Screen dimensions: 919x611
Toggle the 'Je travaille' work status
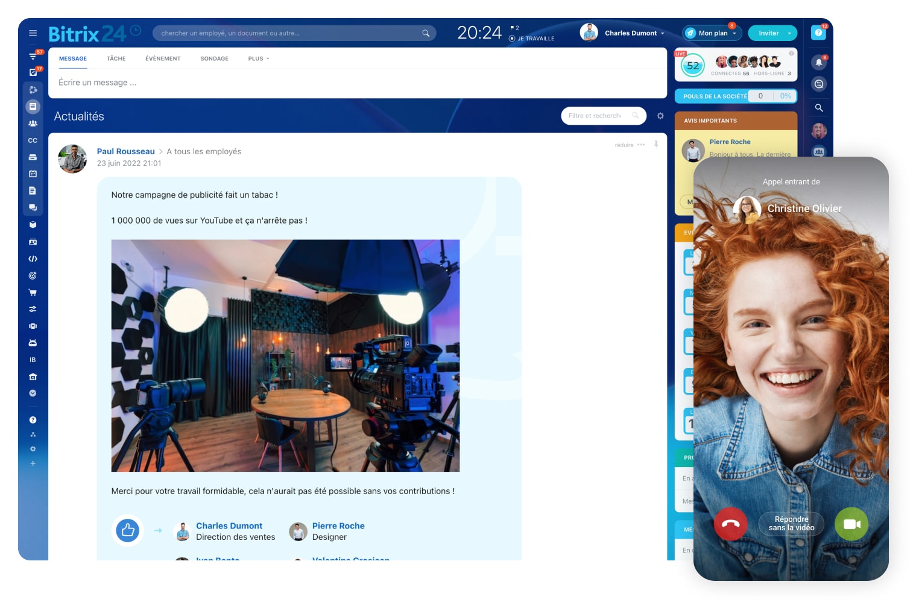tap(531, 39)
